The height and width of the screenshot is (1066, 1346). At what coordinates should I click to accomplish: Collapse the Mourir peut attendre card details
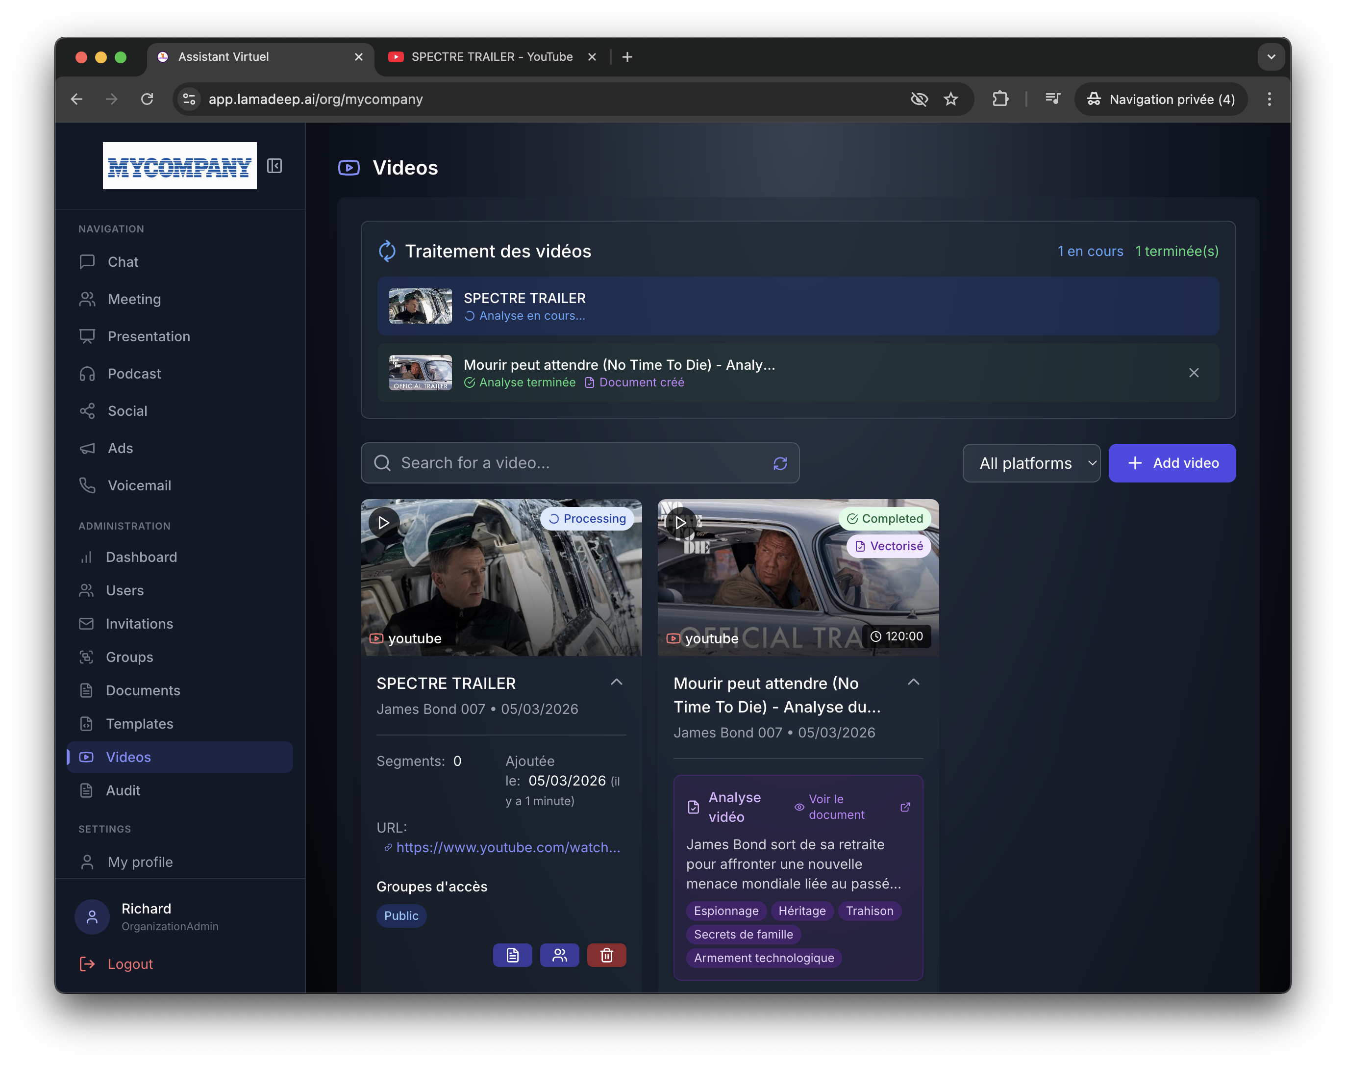coord(913,682)
